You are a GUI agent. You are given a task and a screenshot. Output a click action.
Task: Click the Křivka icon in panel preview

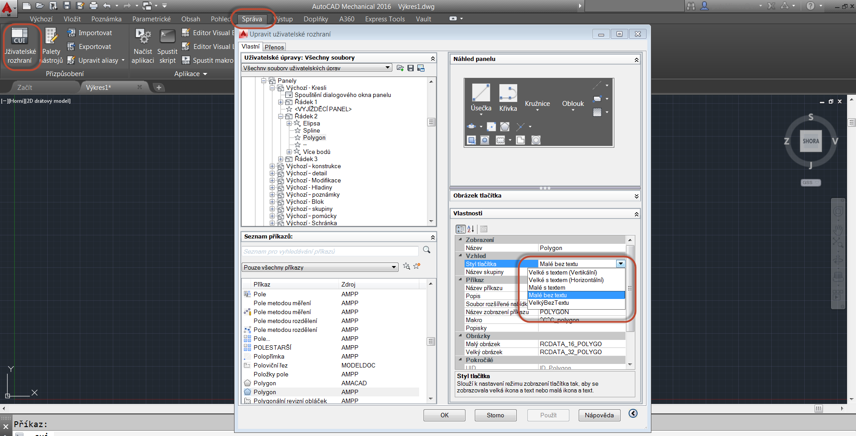pos(508,93)
